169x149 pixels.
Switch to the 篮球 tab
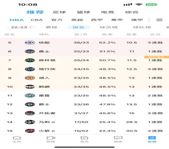(x=83, y=12)
